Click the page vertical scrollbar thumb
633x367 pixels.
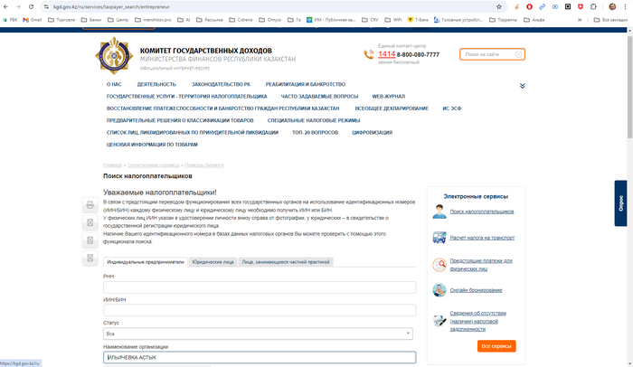tap(629, 87)
